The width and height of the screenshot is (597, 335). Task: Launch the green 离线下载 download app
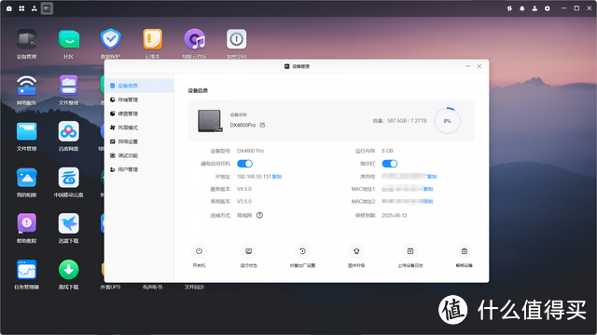(x=68, y=270)
